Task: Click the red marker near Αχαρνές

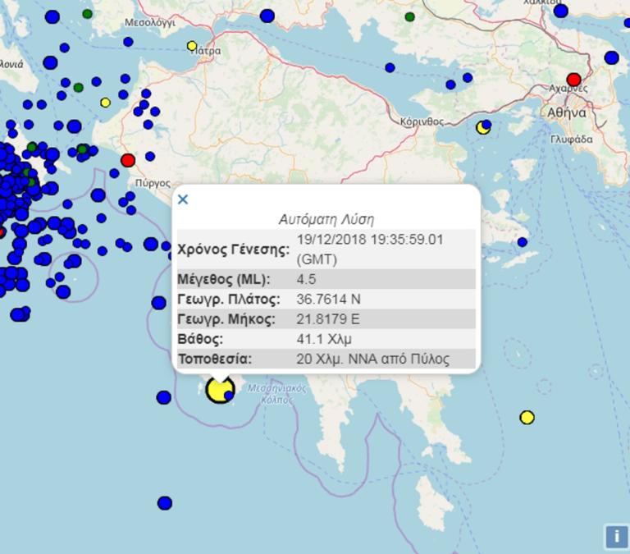Action: (x=573, y=80)
